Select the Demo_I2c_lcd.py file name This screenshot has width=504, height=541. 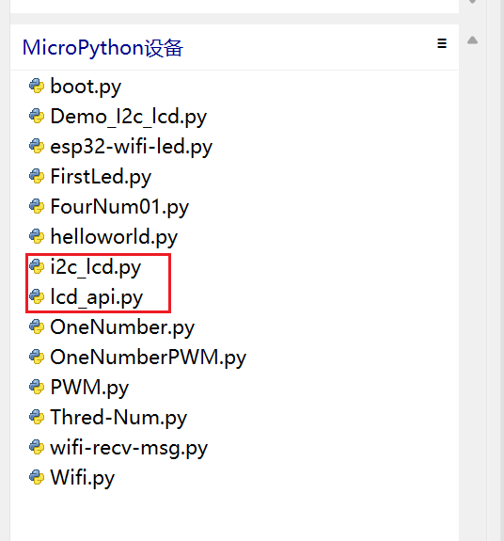(x=129, y=117)
